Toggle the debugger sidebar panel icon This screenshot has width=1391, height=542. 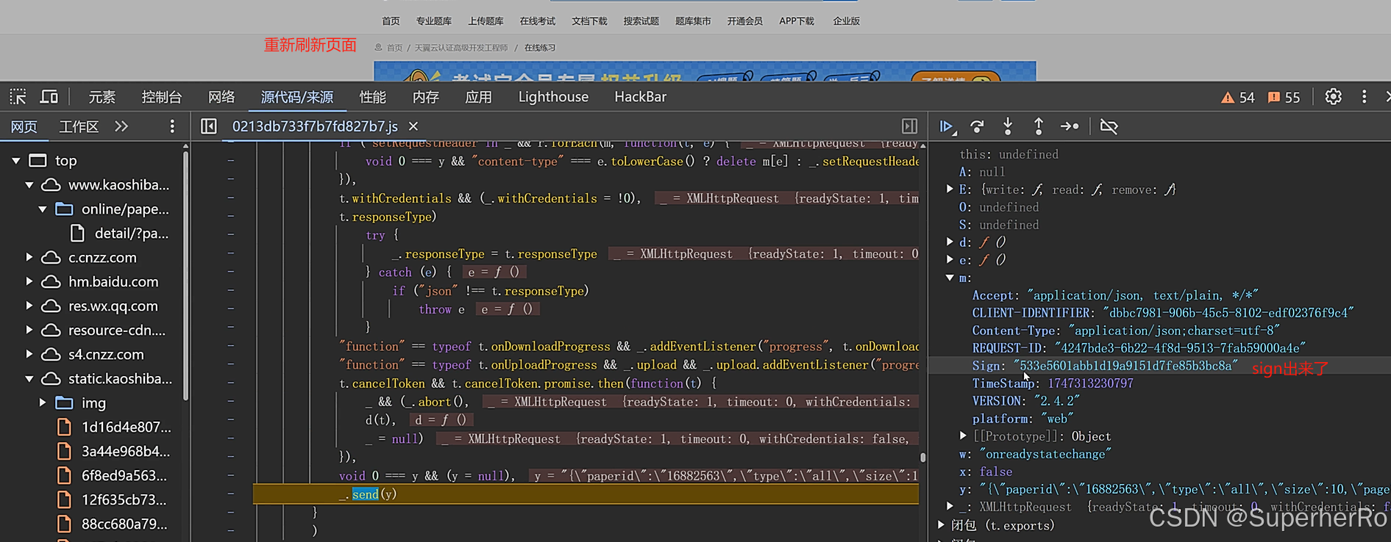pyautogui.click(x=909, y=126)
